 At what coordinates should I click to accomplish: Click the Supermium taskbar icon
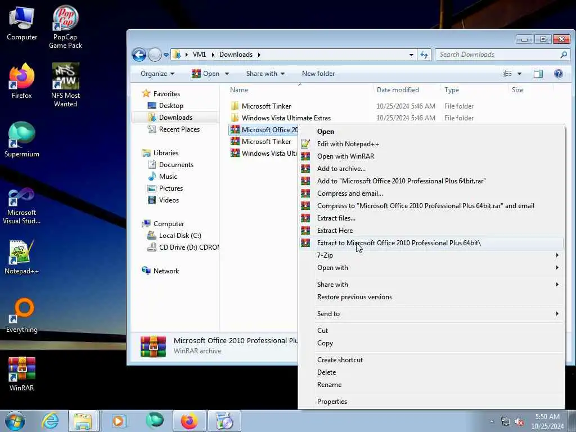tap(154, 421)
